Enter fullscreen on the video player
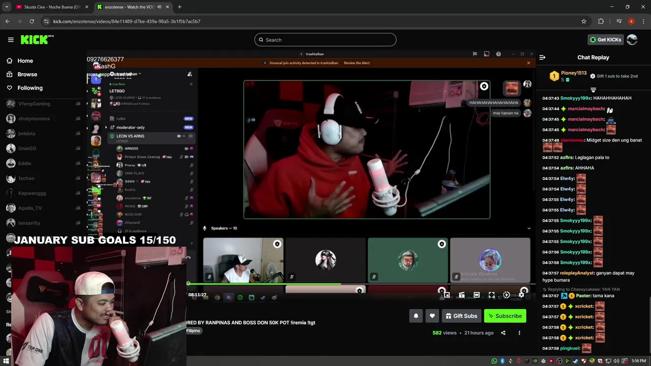Screen dimensions: 651x366 (x=491, y=295)
